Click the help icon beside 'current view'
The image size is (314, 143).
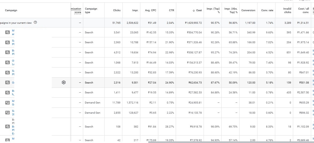point(36,23)
